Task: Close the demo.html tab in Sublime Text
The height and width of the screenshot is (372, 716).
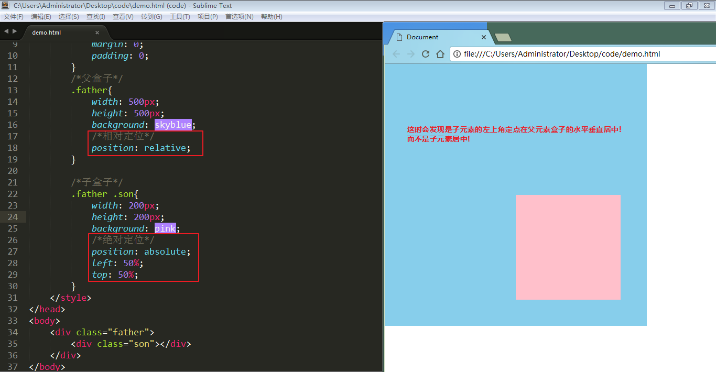Action: click(97, 32)
